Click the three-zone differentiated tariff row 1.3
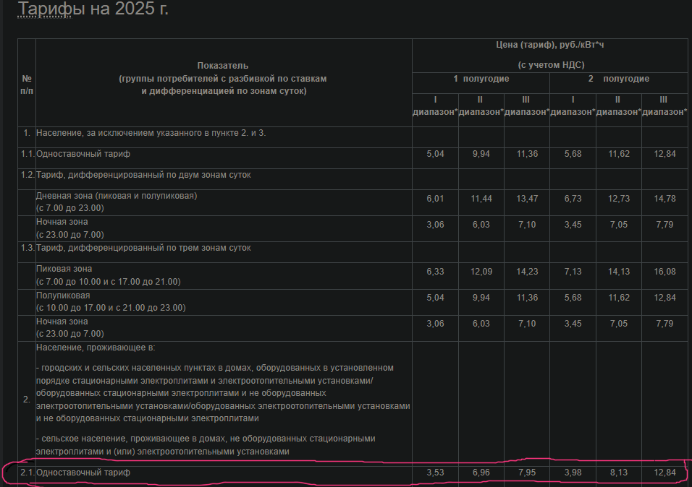 click(143, 248)
